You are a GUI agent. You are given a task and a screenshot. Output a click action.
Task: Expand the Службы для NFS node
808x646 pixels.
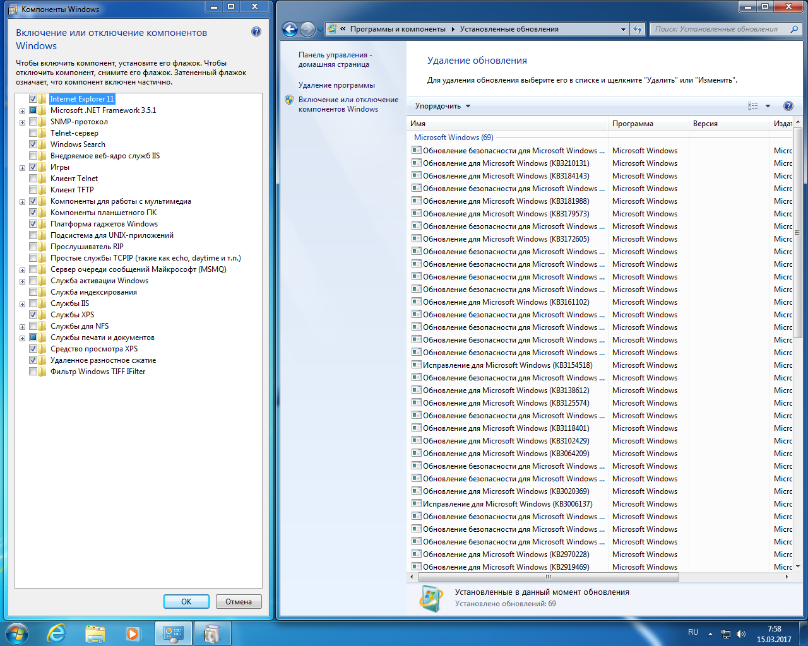[22, 327]
